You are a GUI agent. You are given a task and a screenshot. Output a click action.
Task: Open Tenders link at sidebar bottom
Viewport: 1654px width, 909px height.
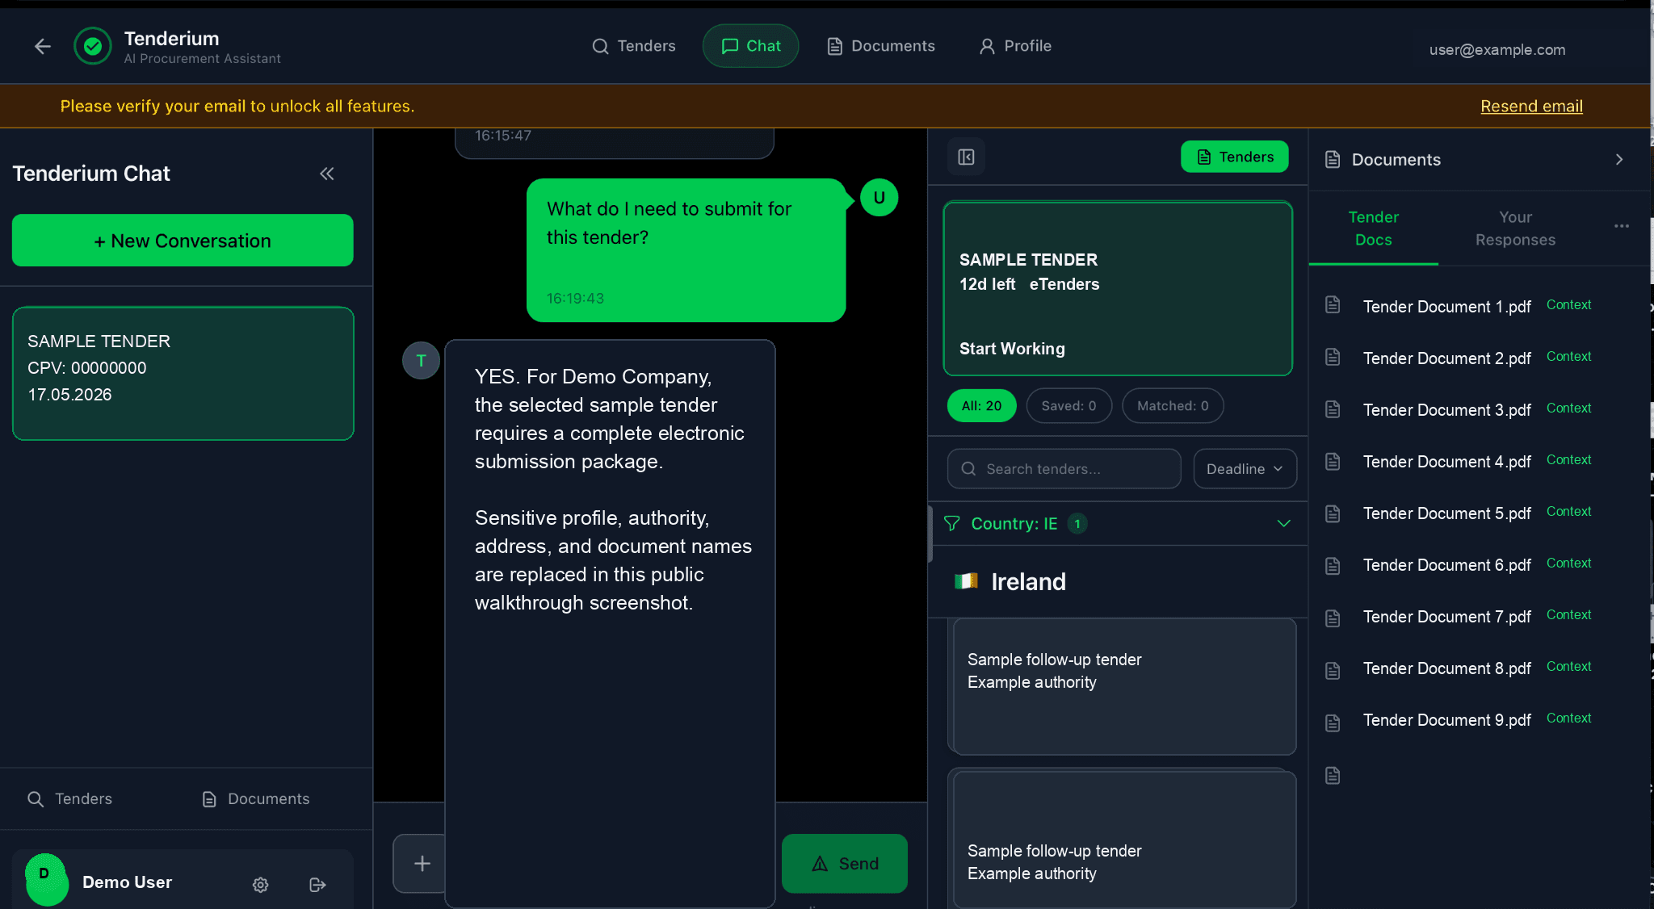coord(69,799)
